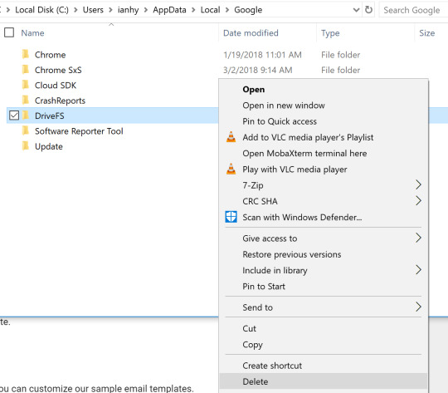Click the Chrome SxS folder icon
This screenshot has width=448, height=393.
[x=26, y=69]
